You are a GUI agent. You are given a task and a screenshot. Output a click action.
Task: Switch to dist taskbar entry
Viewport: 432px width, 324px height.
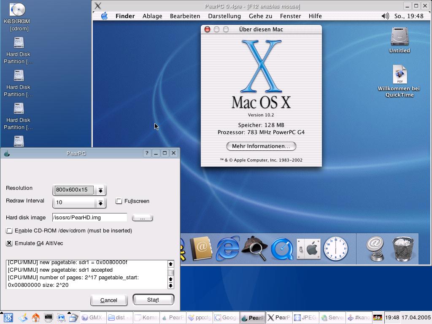[x=119, y=317]
